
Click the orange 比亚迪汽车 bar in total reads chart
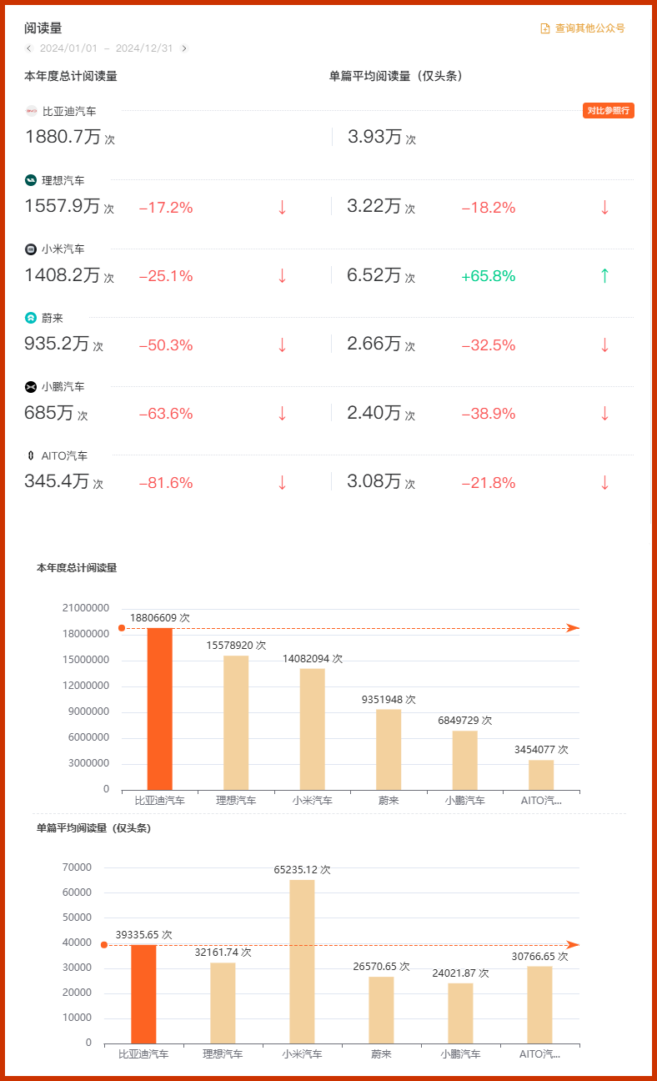pyautogui.click(x=160, y=709)
